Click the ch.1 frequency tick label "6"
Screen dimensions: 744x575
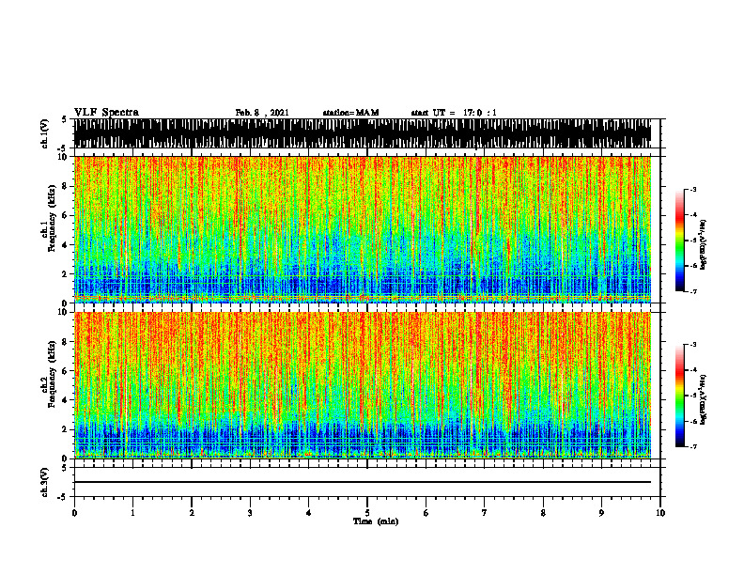click(65, 215)
